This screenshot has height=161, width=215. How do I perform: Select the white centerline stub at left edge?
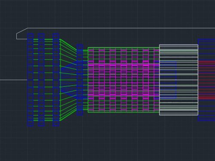(14, 80)
